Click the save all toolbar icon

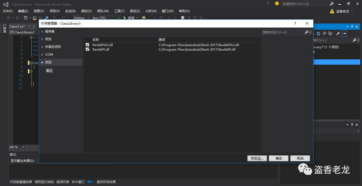[46, 18]
